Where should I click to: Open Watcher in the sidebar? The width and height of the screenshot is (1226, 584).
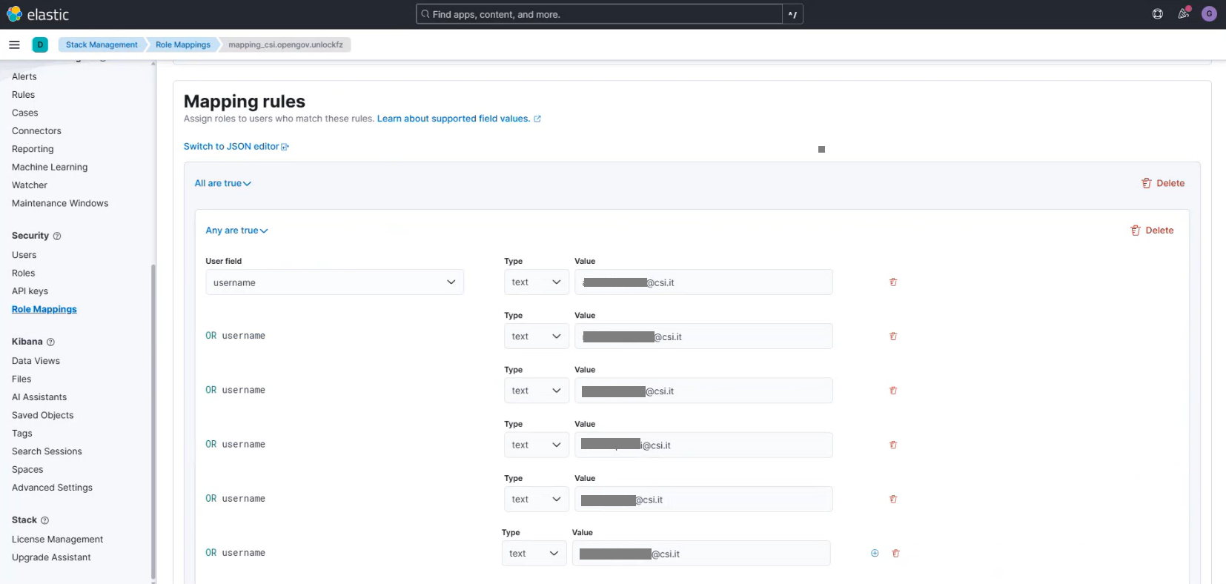pyautogui.click(x=30, y=185)
